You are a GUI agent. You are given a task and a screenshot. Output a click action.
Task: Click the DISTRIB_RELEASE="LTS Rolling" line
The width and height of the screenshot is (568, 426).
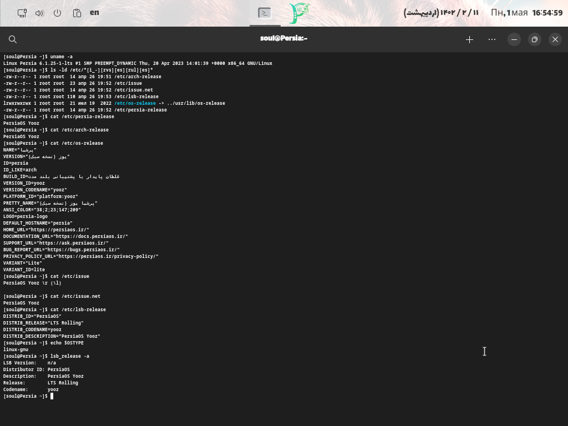pyautogui.click(x=43, y=323)
